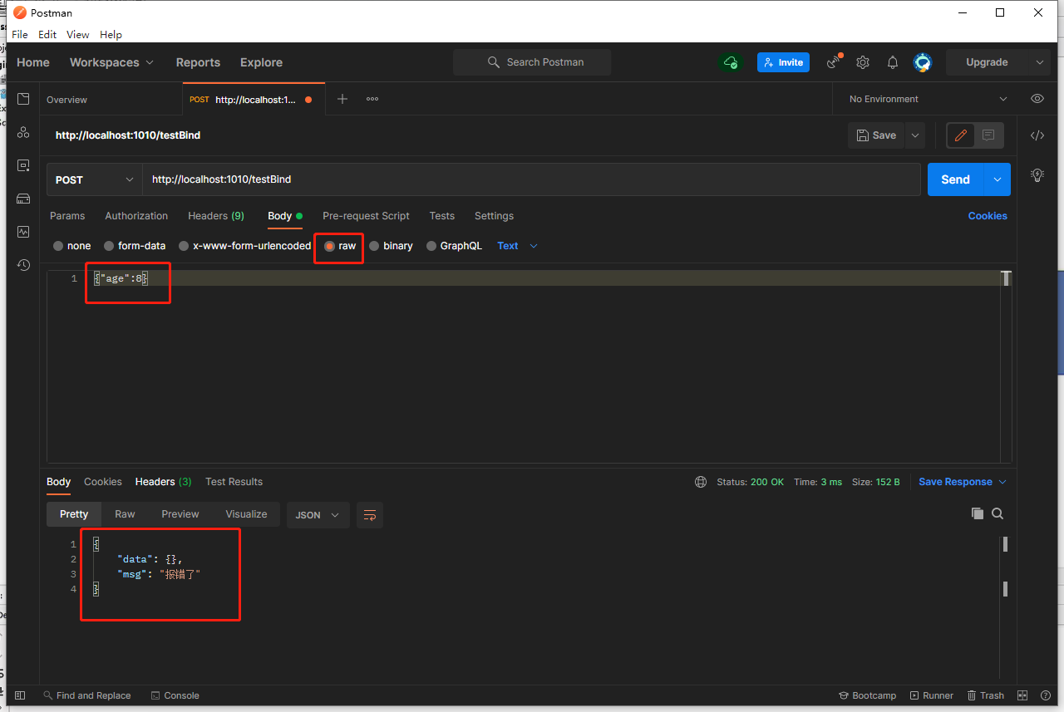Click the request URL input field
The height and width of the screenshot is (712, 1064).
pyautogui.click(x=531, y=179)
